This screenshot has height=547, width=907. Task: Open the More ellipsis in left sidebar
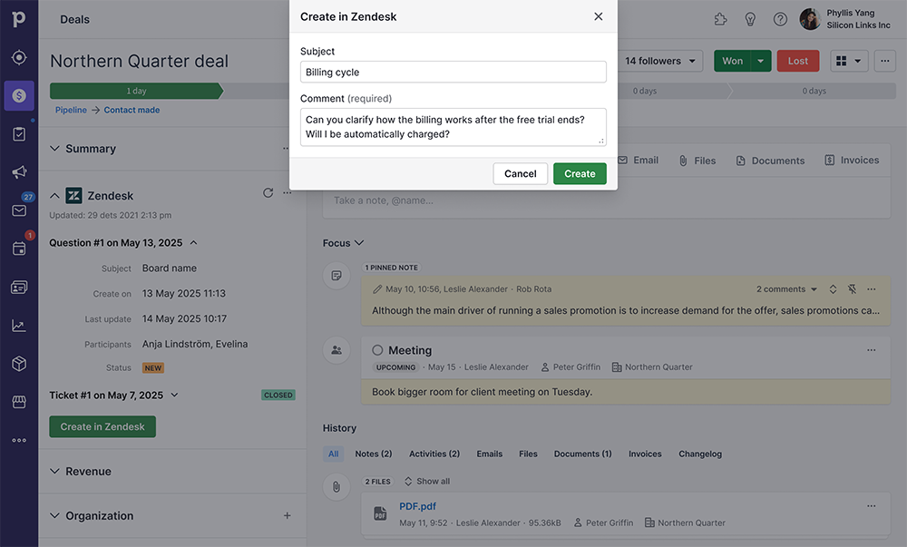click(19, 440)
